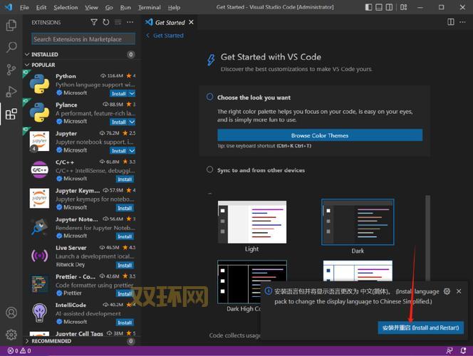Viewport: 473px width, 356px height.
Task: Click the Browse Color Themes button
Action: click(319, 135)
